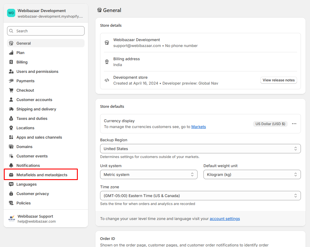Open the Backup Region dropdown

coord(200,149)
